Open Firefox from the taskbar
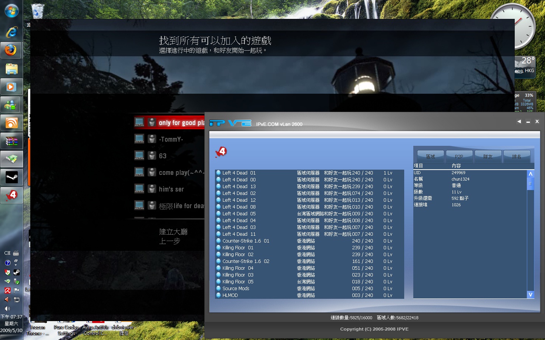 pyautogui.click(x=11, y=50)
